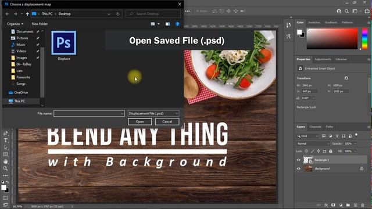The height and width of the screenshot is (209, 372).
Task: Open Fill slider dropdown arrow
Action: click(355, 151)
